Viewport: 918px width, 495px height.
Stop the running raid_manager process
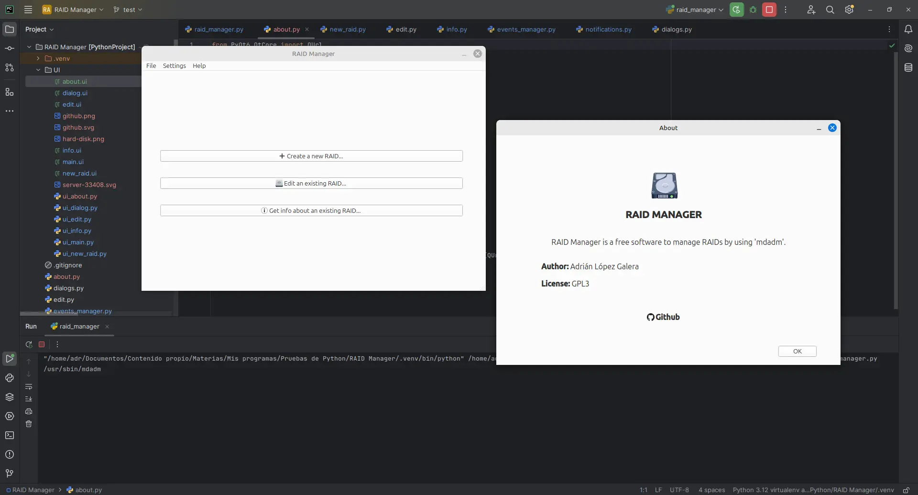point(769,10)
